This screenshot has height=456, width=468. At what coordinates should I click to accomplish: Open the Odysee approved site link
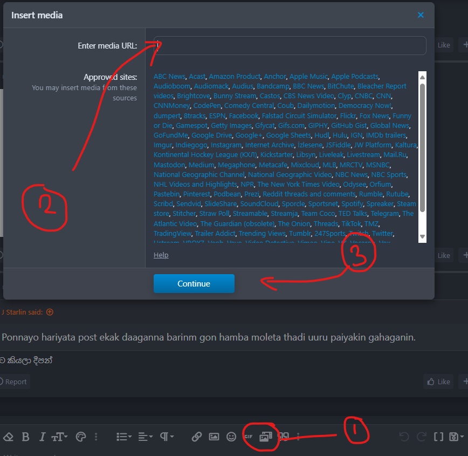coord(355,185)
